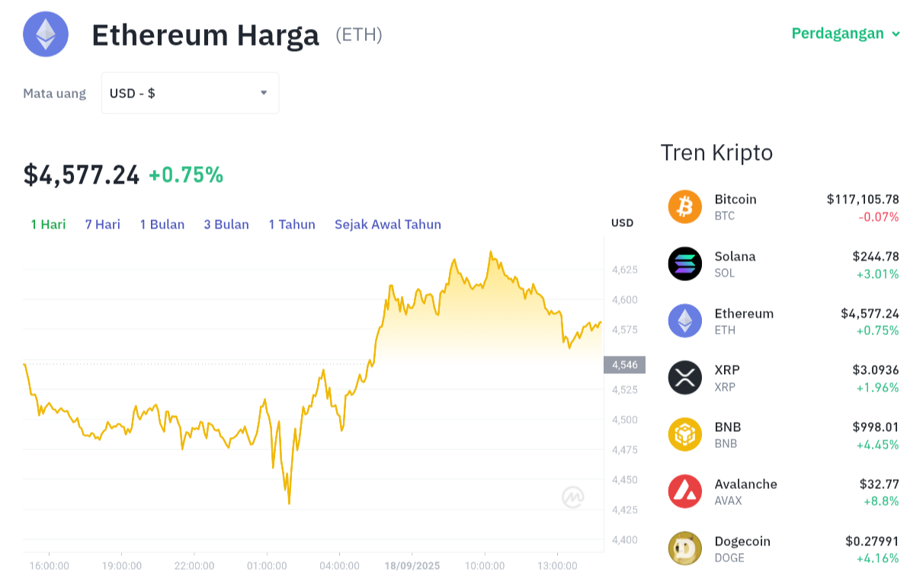Select the Dogecoin icon

click(685, 548)
